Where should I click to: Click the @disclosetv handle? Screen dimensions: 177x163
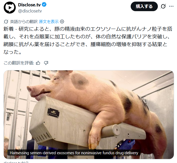(30, 11)
